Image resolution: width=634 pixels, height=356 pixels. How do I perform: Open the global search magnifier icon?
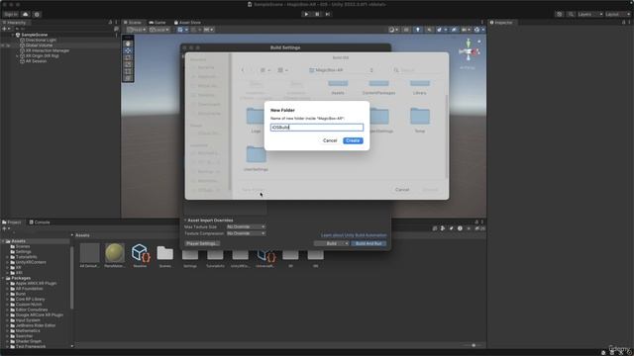[x=571, y=14]
